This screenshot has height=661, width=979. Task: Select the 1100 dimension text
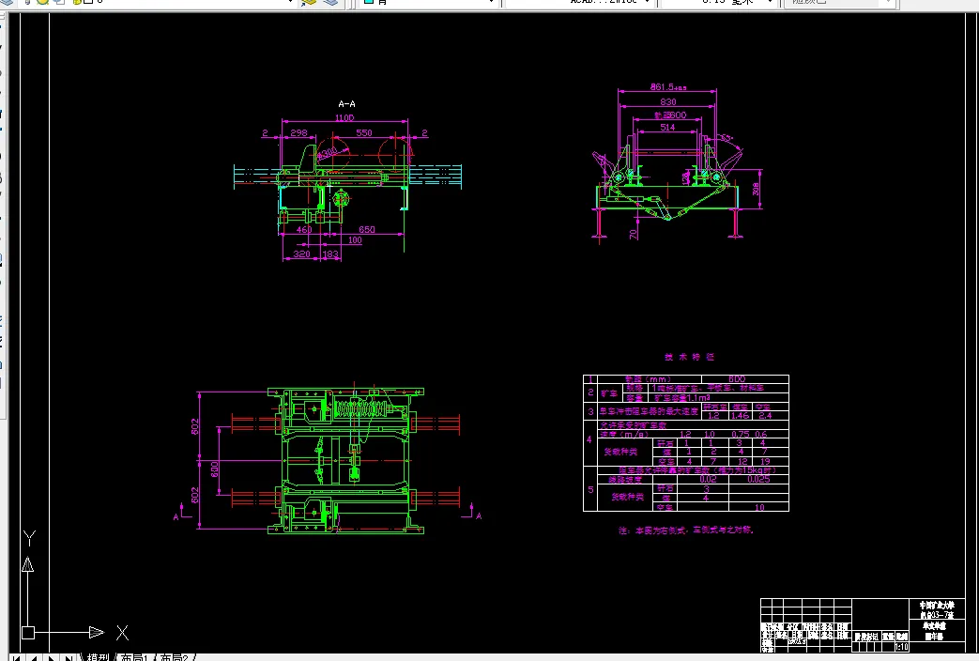[x=344, y=117]
